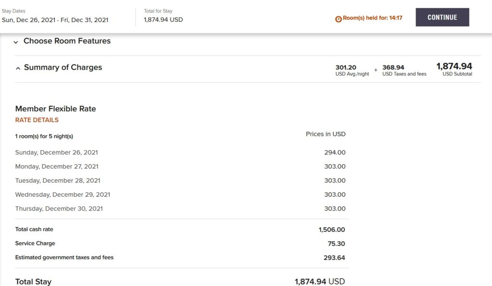This screenshot has height=286, width=492.
Task: Click the Choose Room Features heading
Action: click(67, 41)
